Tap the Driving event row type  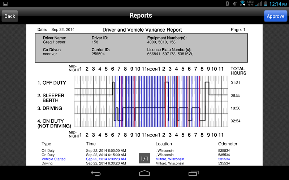47,163
